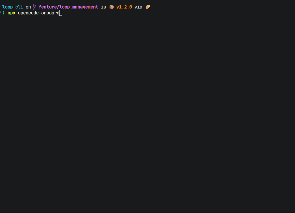Click the runtime emoji after via
The image size is (295, 213).
[x=148, y=7]
